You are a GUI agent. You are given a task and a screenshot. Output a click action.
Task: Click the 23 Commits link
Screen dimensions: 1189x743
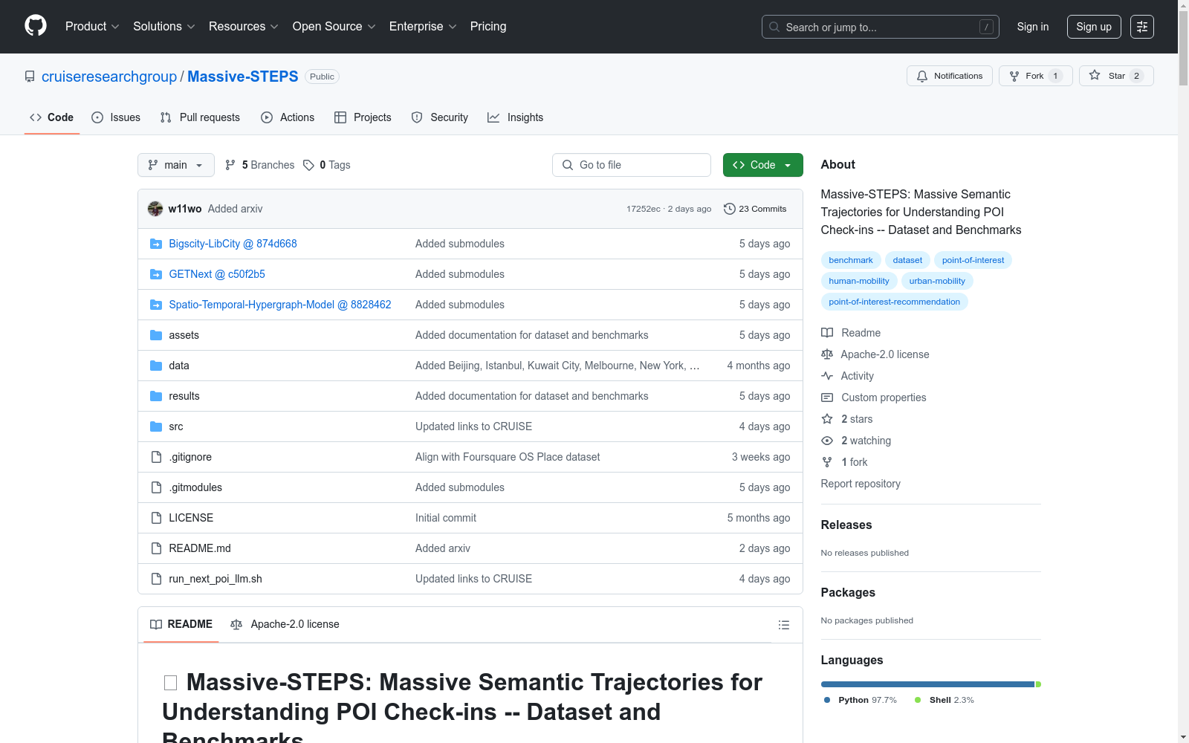click(x=755, y=209)
